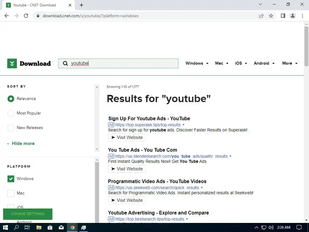Image resolution: width=309 pixels, height=232 pixels.
Task: Check the iOS platform checkbox
Action: (x=11, y=207)
